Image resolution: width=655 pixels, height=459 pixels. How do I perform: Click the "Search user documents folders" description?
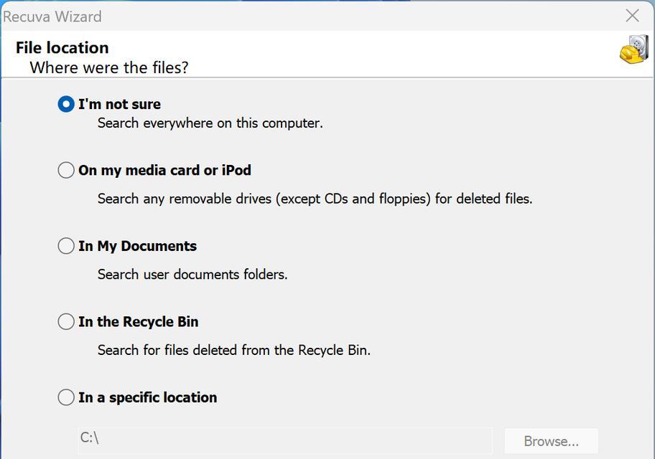pyautogui.click(x=192, y=274)
